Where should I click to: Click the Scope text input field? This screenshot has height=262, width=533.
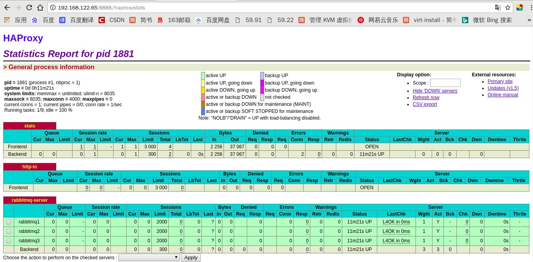445,83
